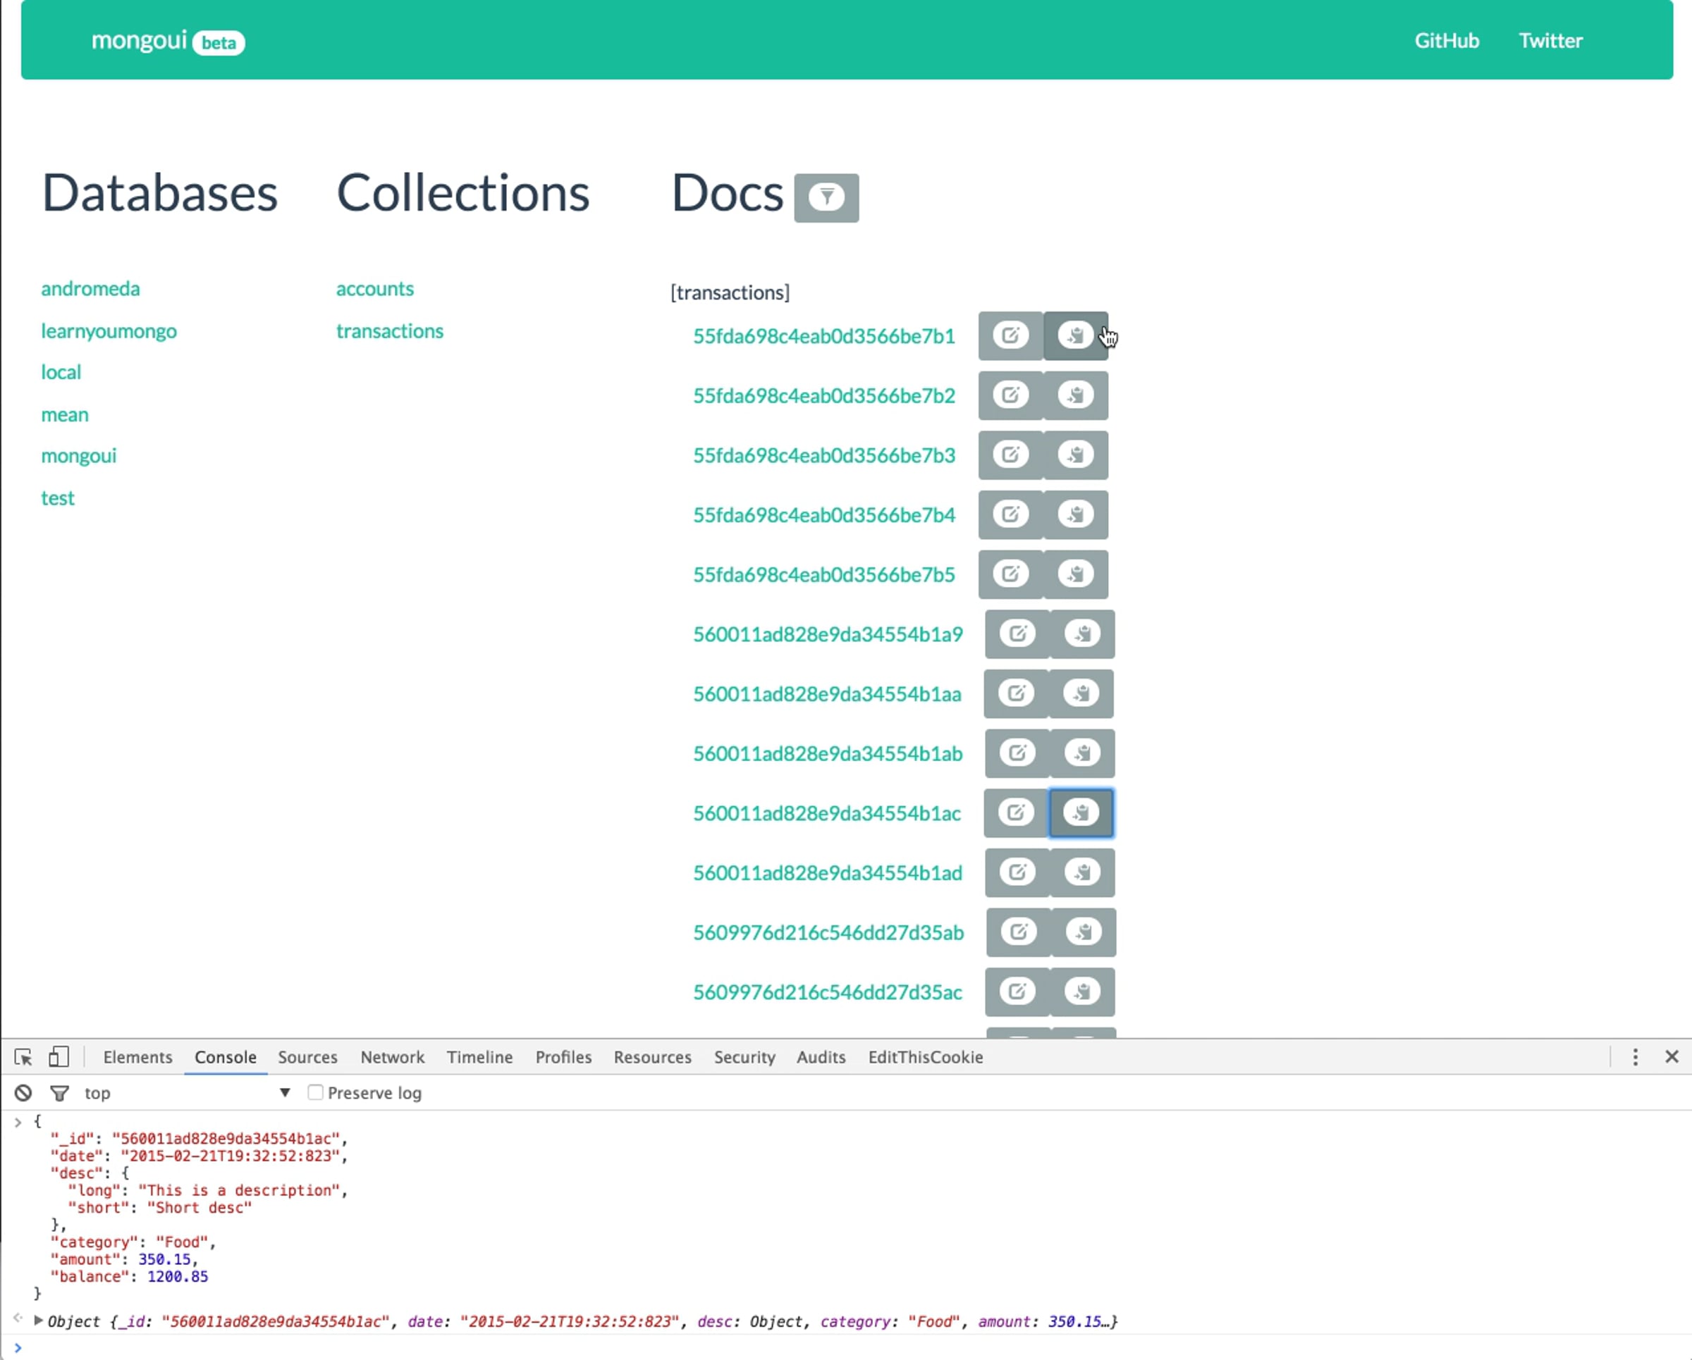Select the mean database
Image resolution: width=1692 pixels, height=1360 pixels.
[65, 414]
